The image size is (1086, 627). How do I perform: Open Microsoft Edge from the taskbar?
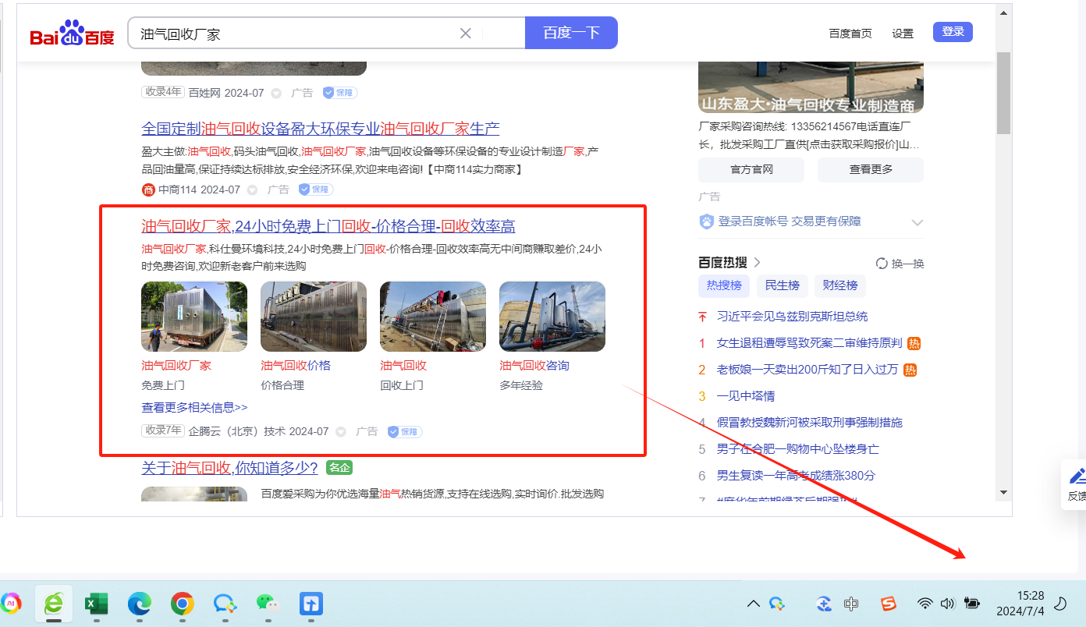pyautogui.click(x=140, y=603)
